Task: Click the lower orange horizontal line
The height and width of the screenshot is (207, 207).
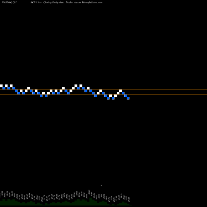Action: click(103, 94)
